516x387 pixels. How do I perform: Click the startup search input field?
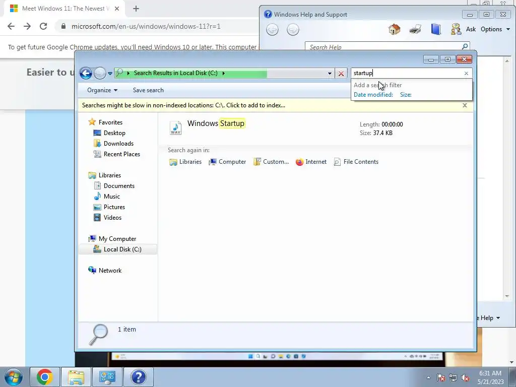coord(407,73)
